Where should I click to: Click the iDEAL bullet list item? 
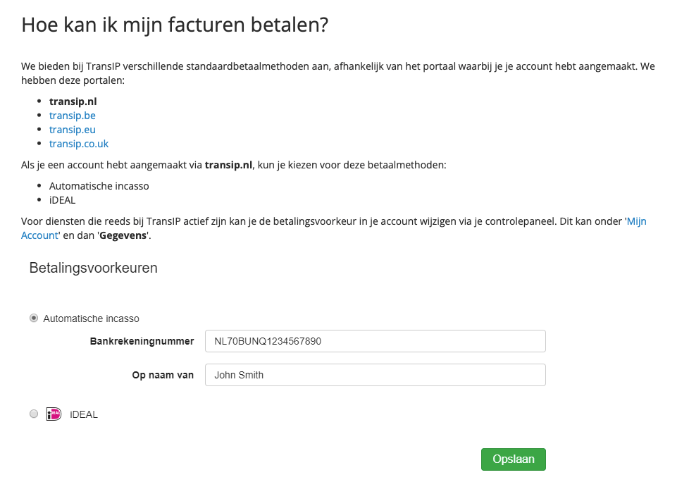(x=62, y=200)
